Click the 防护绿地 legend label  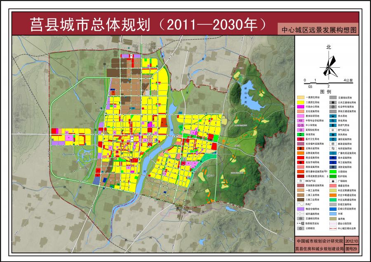coord(343,176)
